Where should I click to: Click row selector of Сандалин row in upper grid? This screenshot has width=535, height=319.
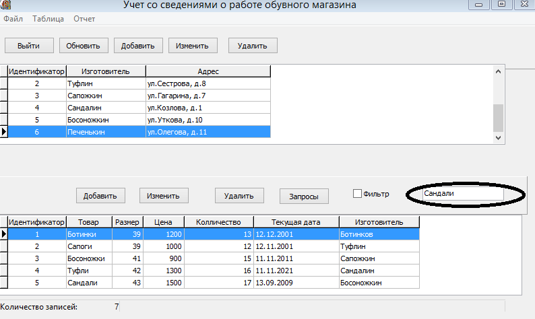point(4,108)
